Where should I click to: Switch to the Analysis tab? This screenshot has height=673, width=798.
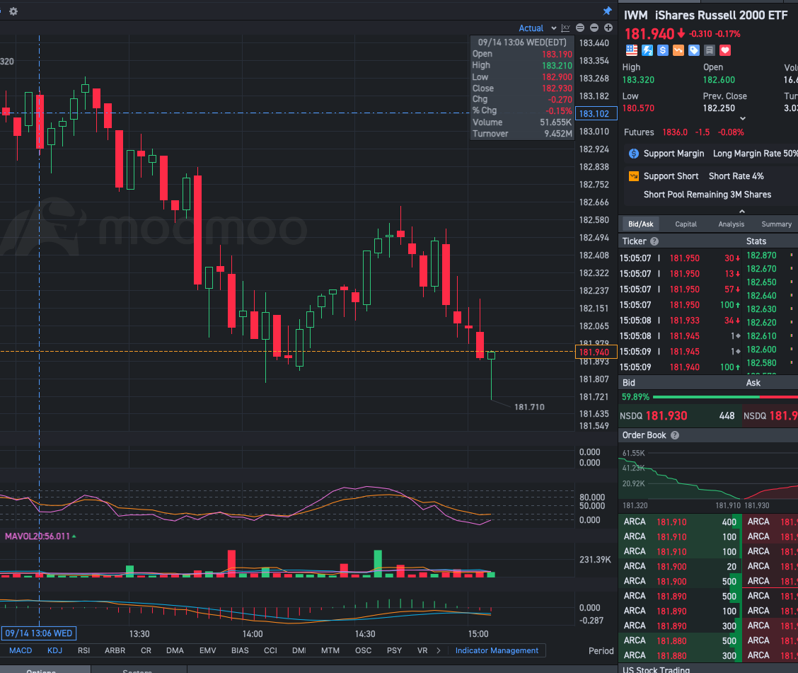731,224
